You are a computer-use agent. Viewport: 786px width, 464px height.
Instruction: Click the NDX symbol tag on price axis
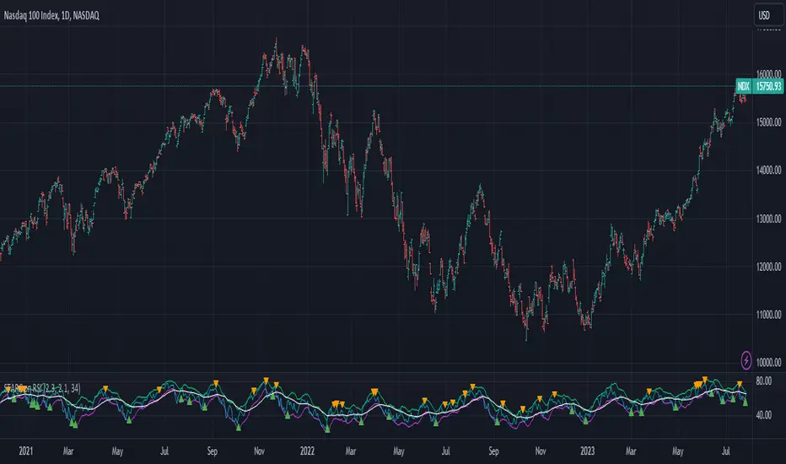click(744, 86)
